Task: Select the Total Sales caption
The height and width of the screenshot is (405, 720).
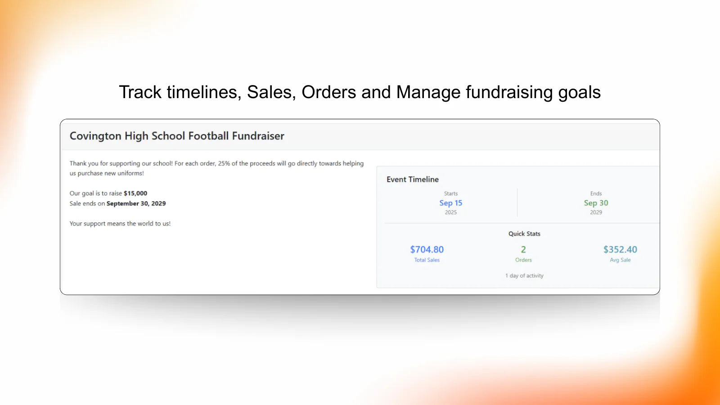Action: pyautogui.click(x=426, y=260)
